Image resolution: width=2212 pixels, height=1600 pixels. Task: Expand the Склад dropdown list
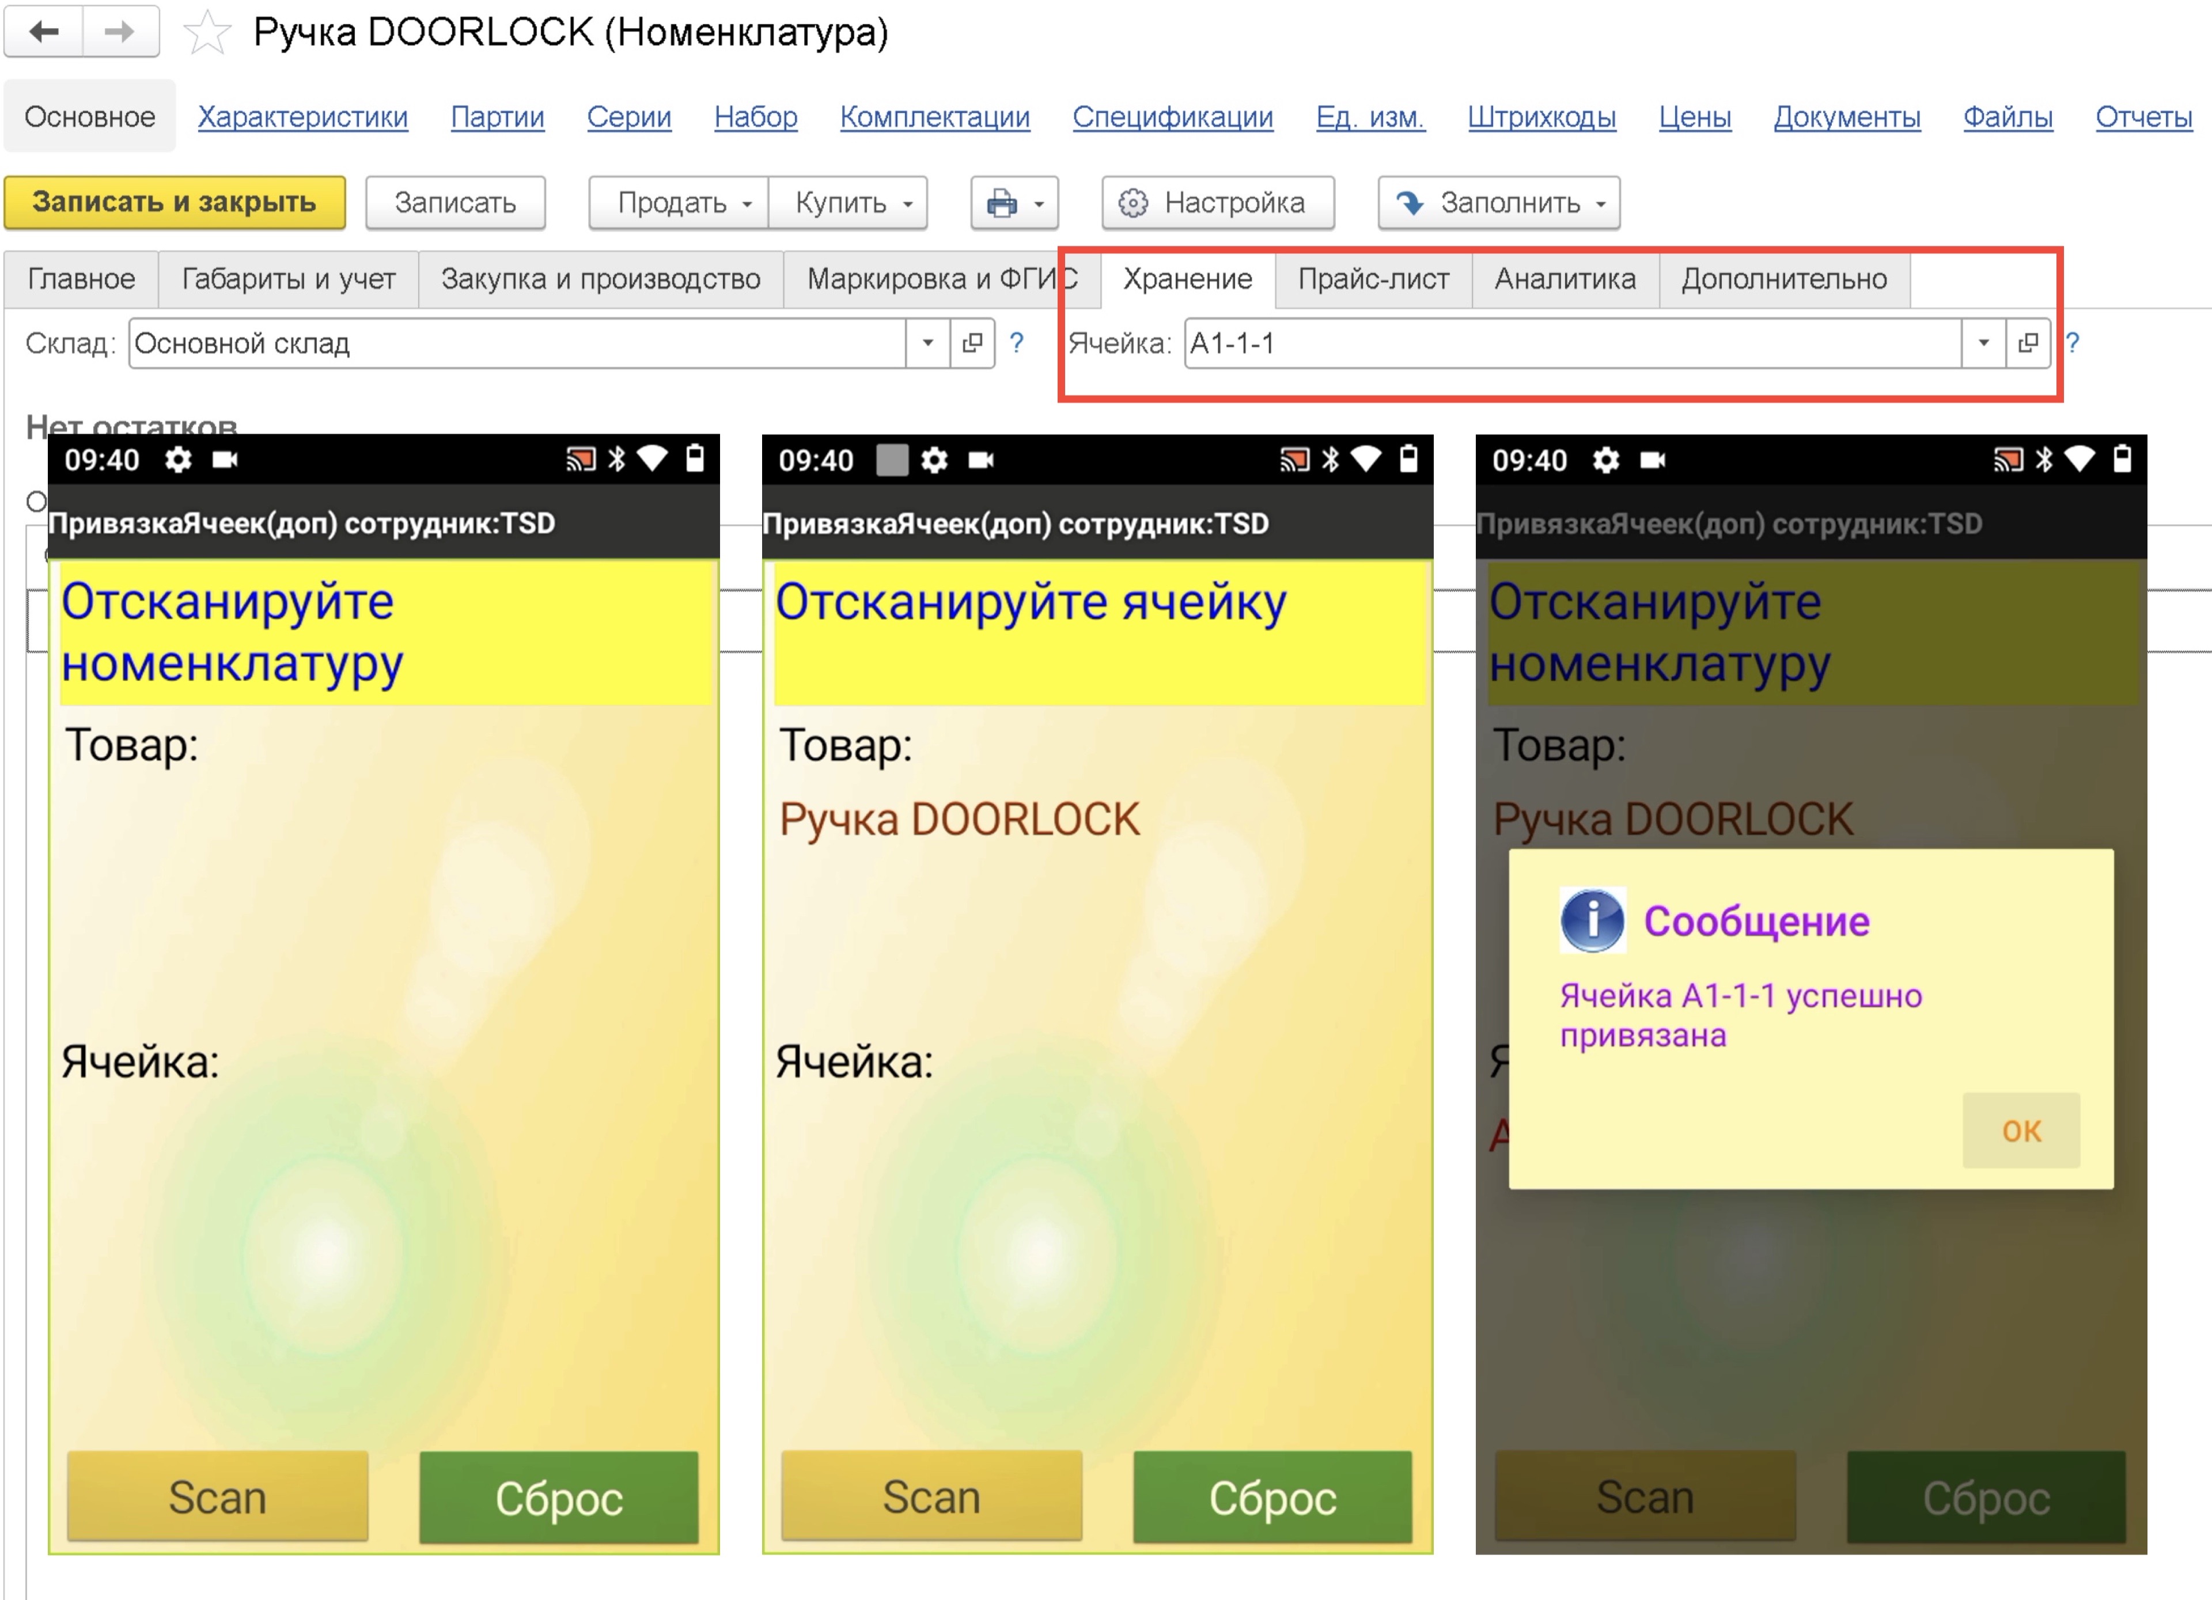pos(929,343)
